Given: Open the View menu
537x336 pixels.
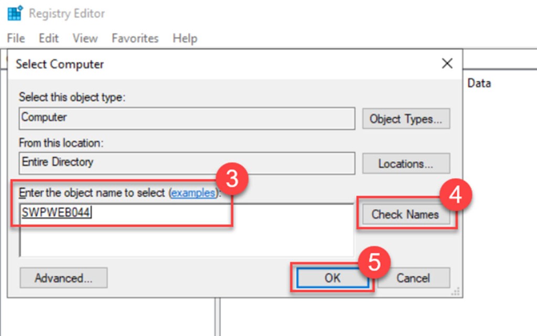Looking at the screenshot, I should pos(85,38).
